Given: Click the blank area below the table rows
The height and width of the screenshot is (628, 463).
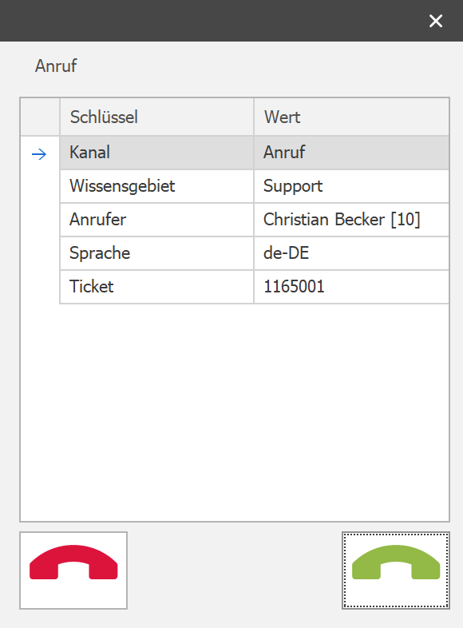Looking at the screenshot, I should (x=235, y=412).
